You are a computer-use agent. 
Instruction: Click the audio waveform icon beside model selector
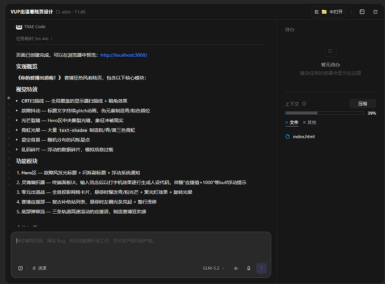pyautogui.click(x=236, y=268)
